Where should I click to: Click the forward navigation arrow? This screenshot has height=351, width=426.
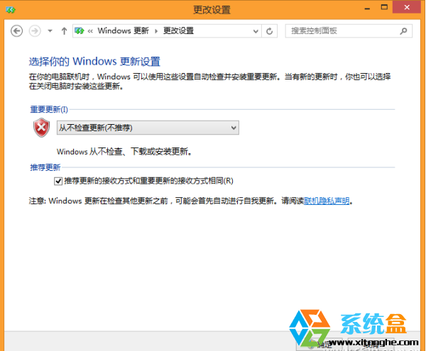(35, 31)
